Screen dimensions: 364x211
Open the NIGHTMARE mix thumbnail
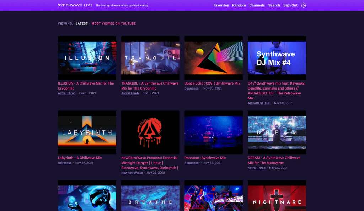(x=277, y=196)
